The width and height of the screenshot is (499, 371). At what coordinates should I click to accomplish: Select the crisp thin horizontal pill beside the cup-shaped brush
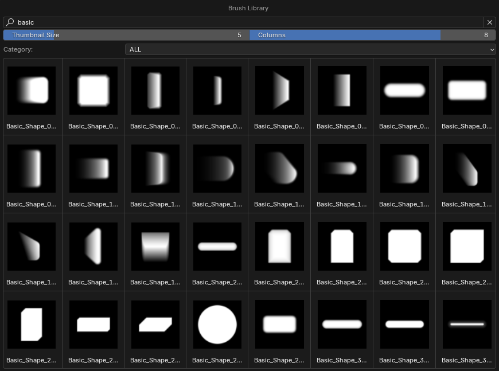[217, 246]
